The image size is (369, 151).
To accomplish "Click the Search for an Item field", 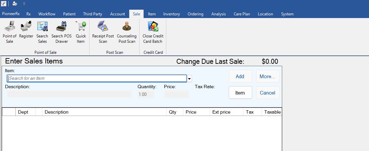I will 97,79.
